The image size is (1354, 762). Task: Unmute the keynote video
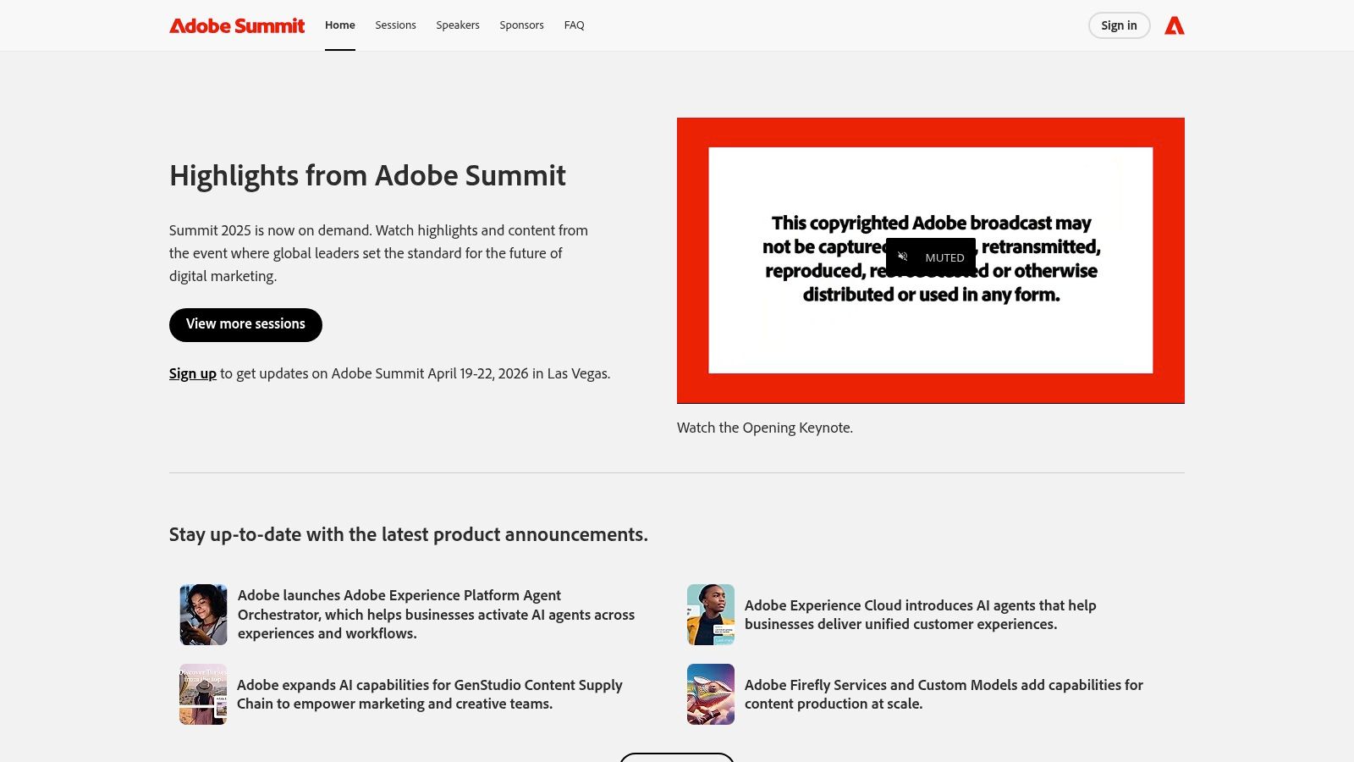(x=930, y=257)
